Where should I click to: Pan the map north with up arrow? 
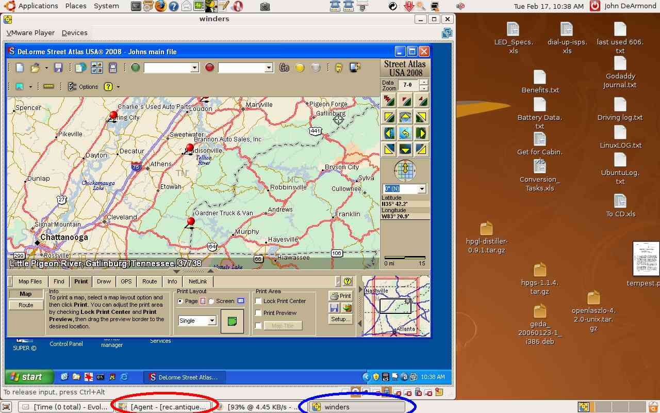405,117
